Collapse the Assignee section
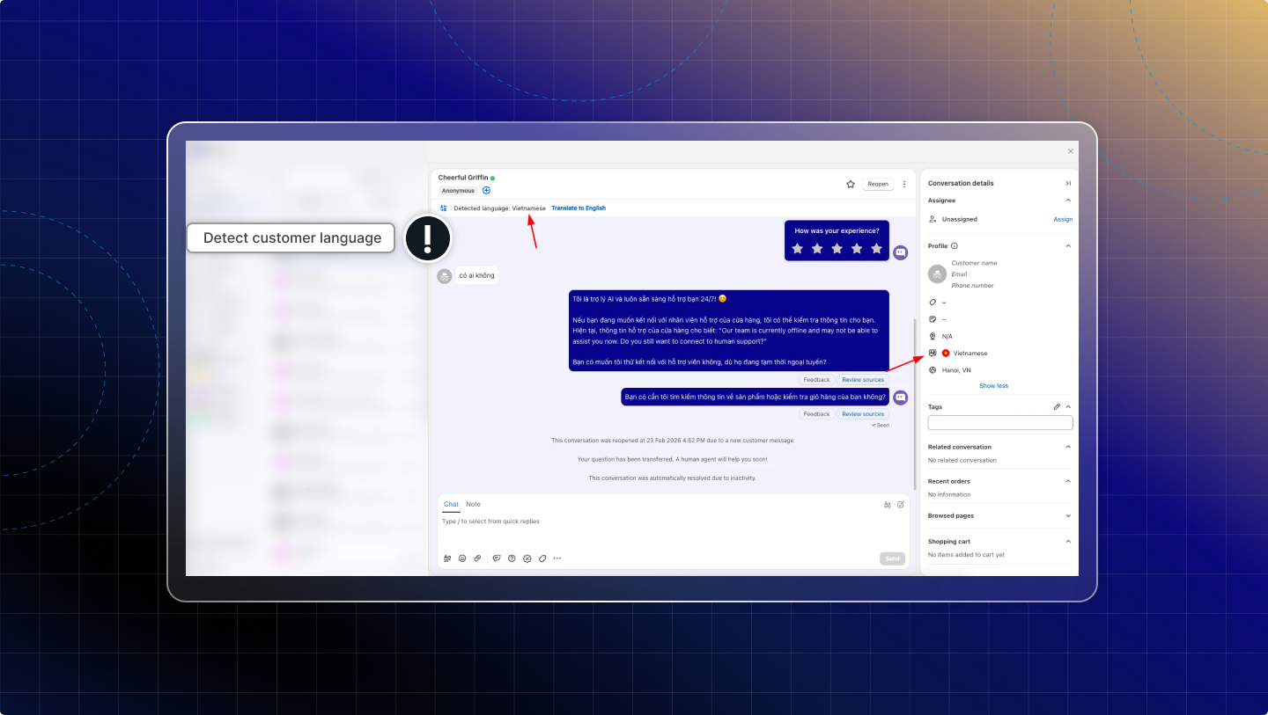Screen dimensions: 1268x715 click(1068, 201)
